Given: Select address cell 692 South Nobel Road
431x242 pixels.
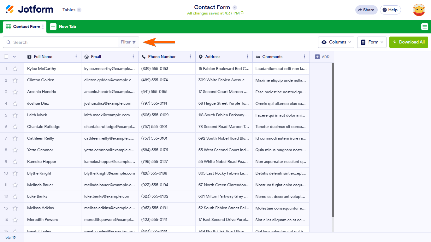Looking at the screenshot, I should point(224,138).
